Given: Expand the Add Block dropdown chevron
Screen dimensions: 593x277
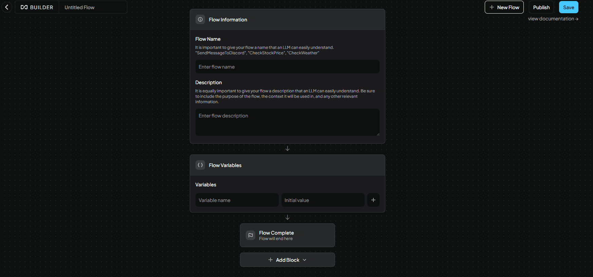Looking at the screenshot, I should (304, 260).
